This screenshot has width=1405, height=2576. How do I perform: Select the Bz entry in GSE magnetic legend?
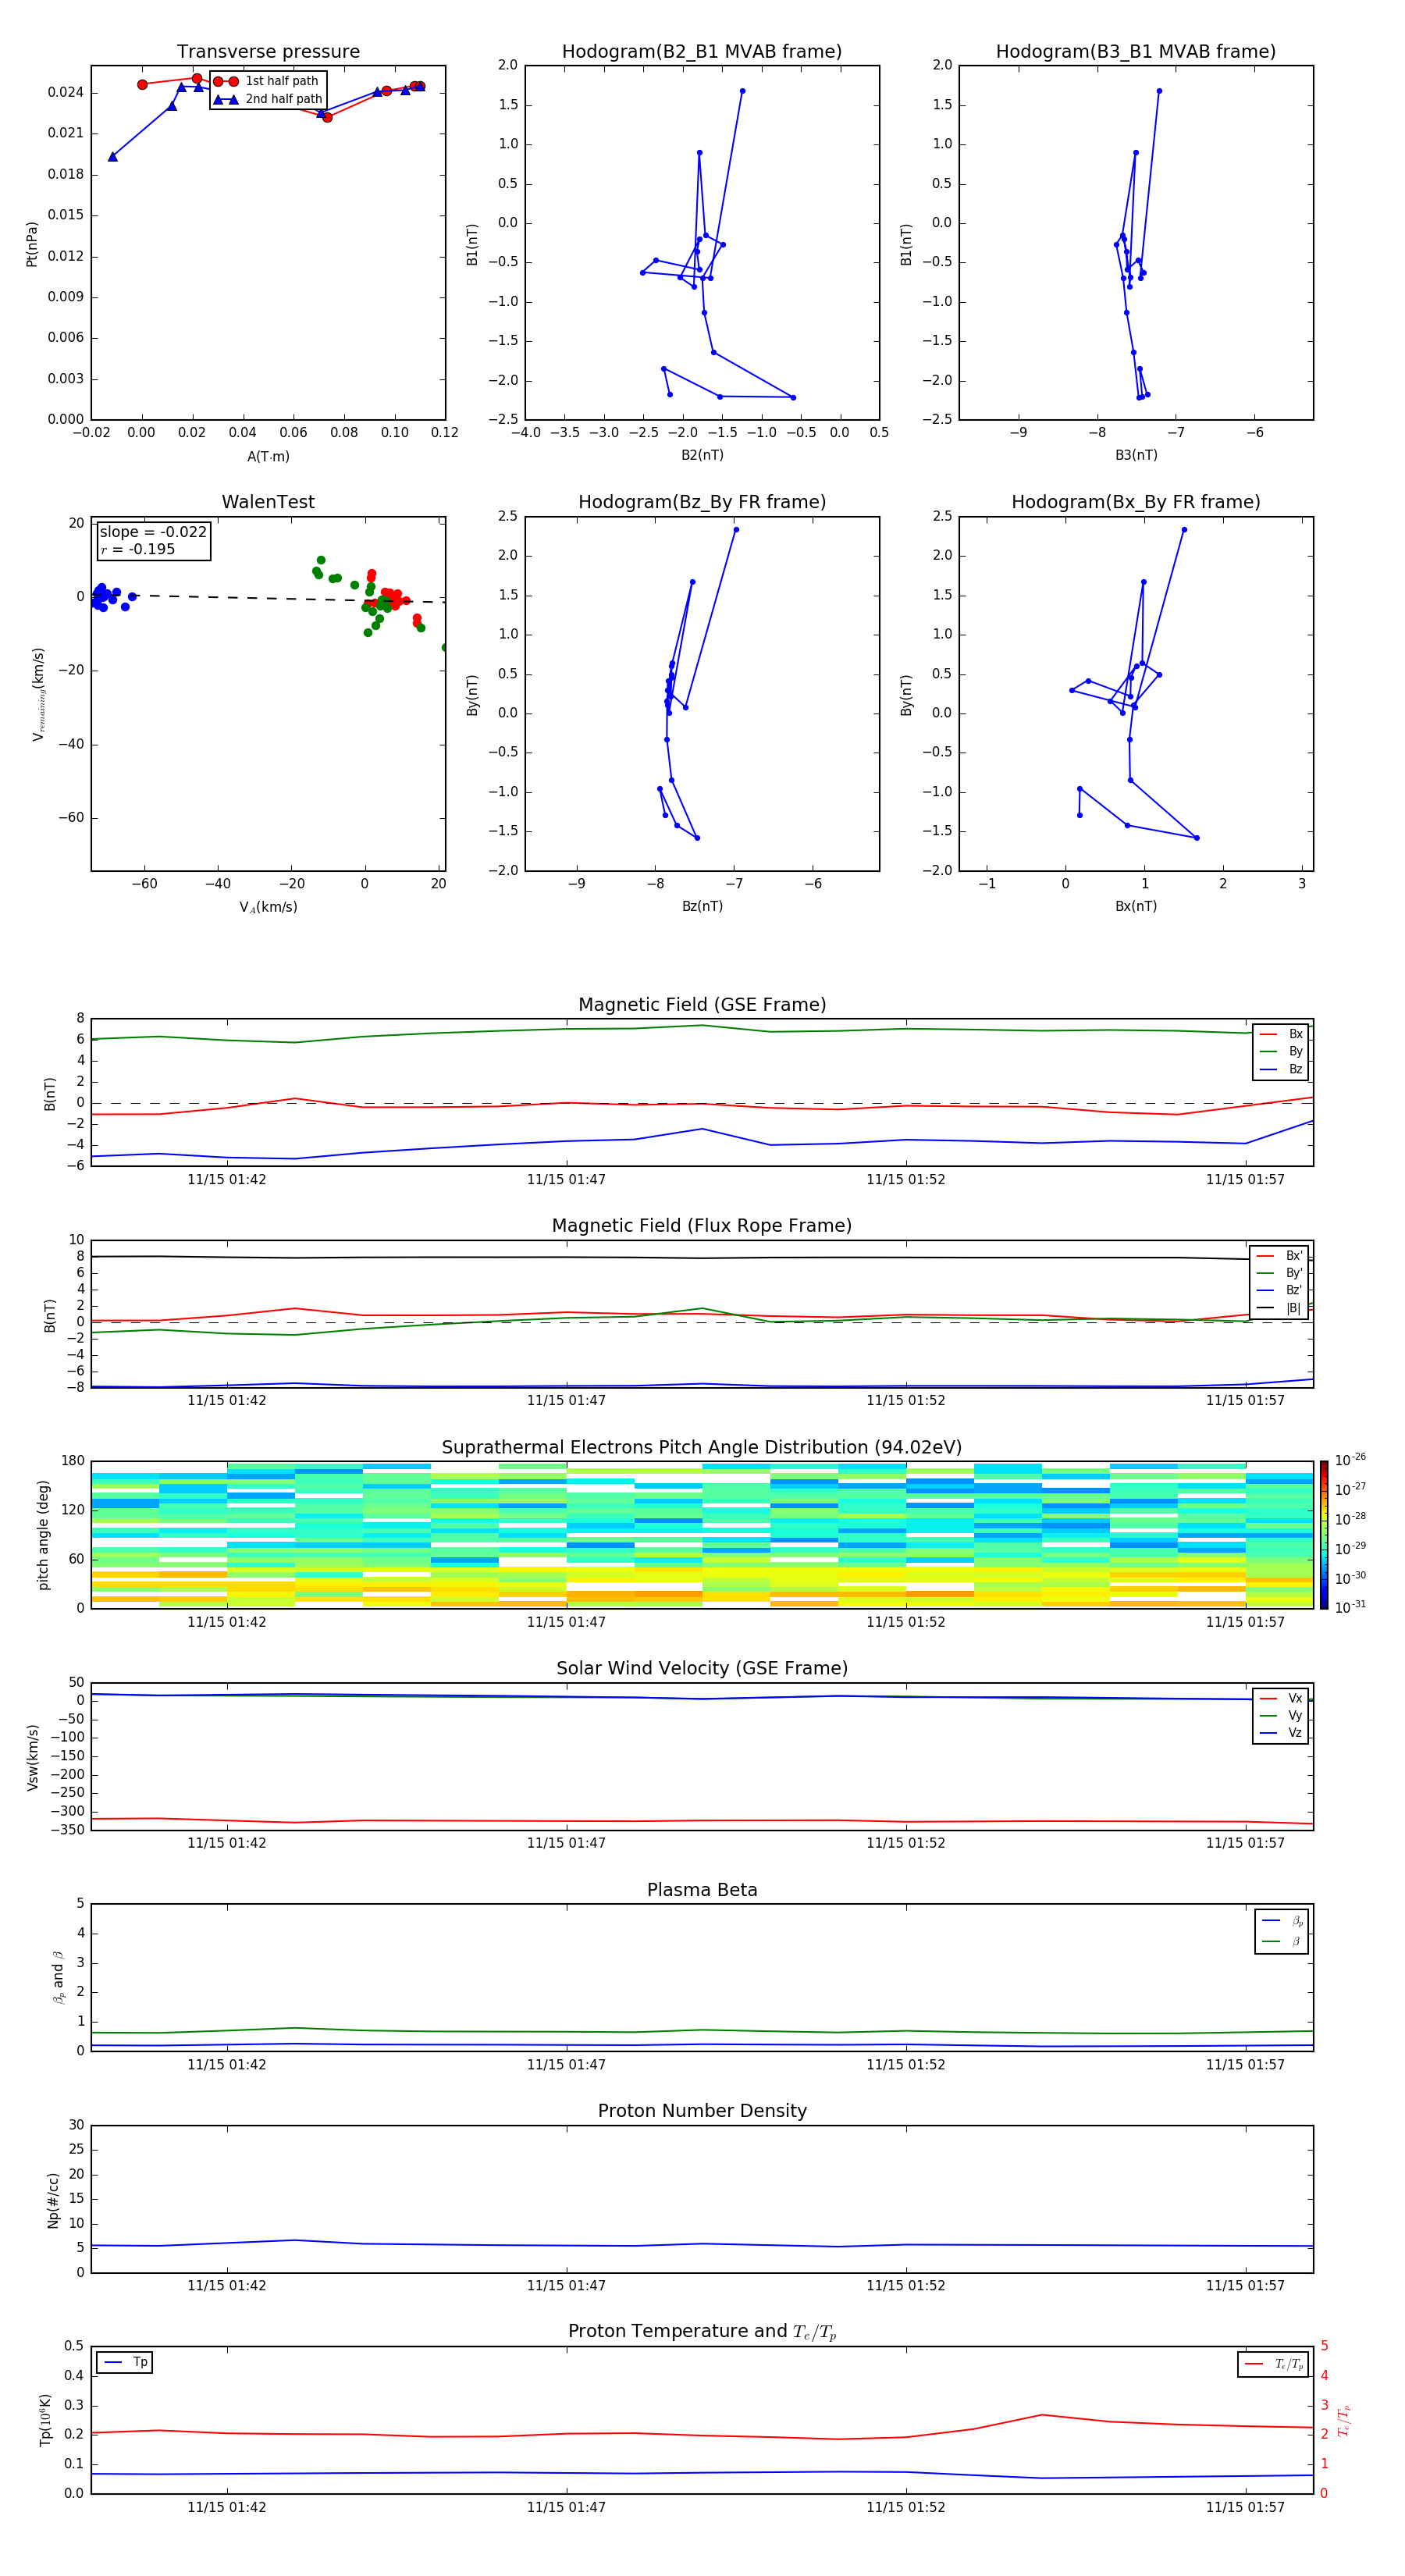pos(1281,1069)
